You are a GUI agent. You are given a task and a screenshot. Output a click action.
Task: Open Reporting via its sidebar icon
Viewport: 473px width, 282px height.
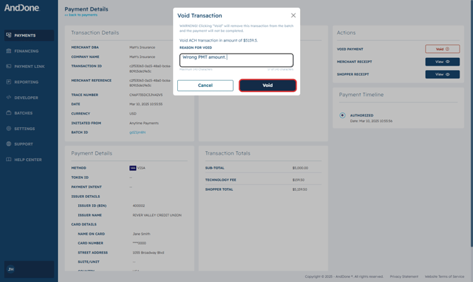(x=8, y=82)
